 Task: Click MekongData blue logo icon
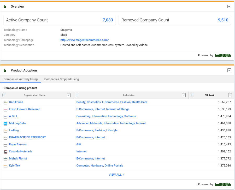click(5, 123)
